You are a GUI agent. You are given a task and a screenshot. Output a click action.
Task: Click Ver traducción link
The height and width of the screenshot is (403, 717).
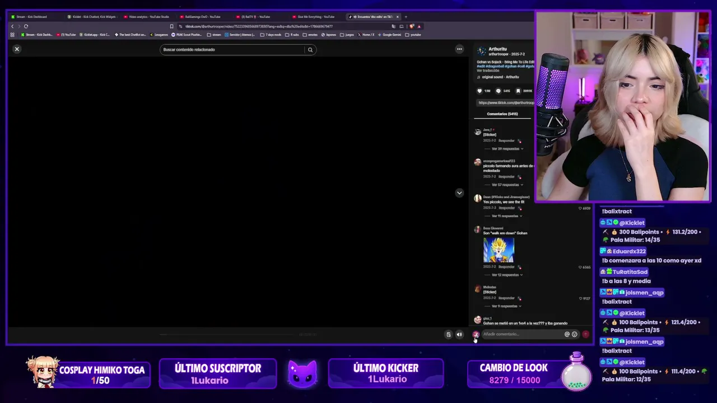point(488,71)
